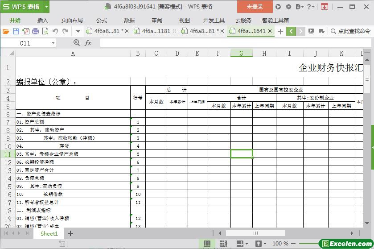This screenshot has width=374, height=249.
Task: Open the tab list dropdown icon
Action: point(321,31)
